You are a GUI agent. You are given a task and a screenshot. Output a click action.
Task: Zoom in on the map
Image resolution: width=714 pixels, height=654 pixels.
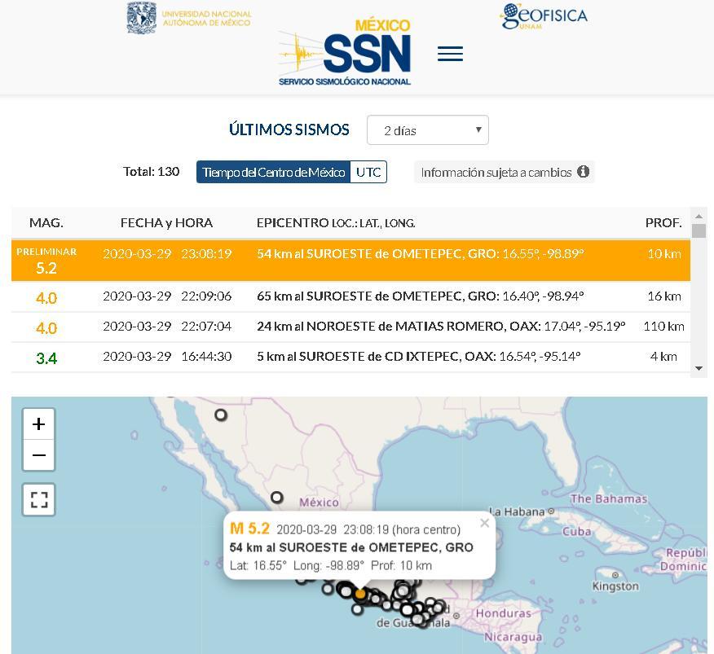38,424
